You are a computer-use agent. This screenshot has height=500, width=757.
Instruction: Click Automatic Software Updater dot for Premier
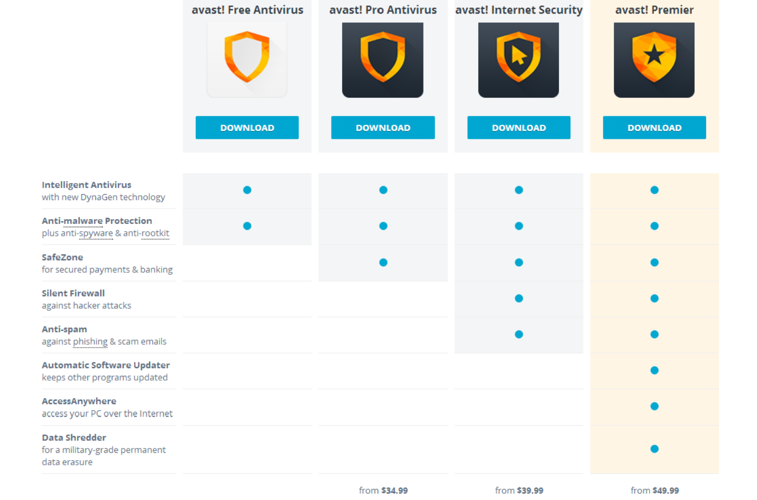click(655, 370)
